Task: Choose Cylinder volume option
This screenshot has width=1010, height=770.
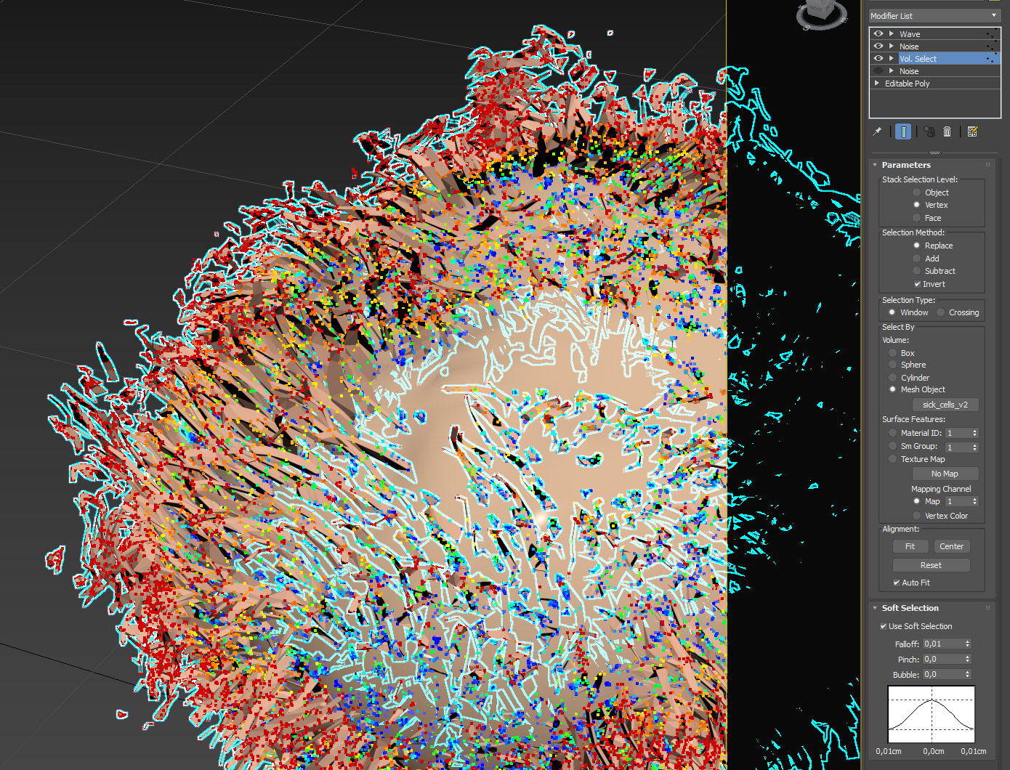Action: pyautogui.click(x=893, y=378)
